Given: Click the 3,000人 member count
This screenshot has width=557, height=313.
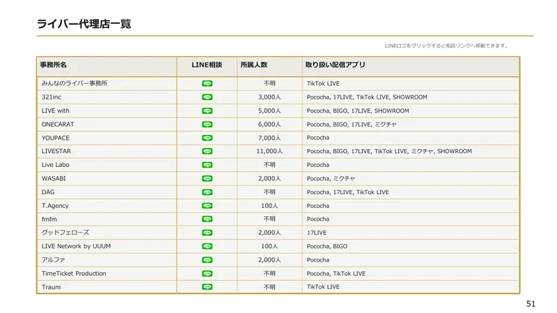Looking at the screenshot, I should pyautogui.click(x=269, y=97).
